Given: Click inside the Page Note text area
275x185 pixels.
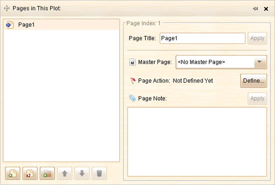Looking at the screenshot, I should [197, 142].
